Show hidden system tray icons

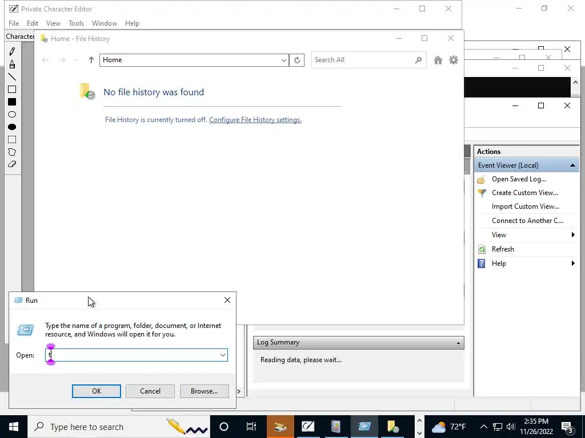click(483, 427)
